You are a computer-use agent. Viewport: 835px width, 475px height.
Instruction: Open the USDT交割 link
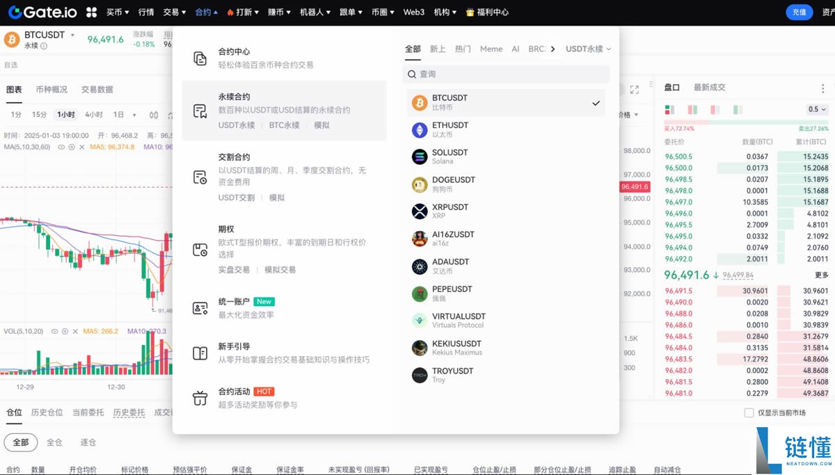[237, 198]
